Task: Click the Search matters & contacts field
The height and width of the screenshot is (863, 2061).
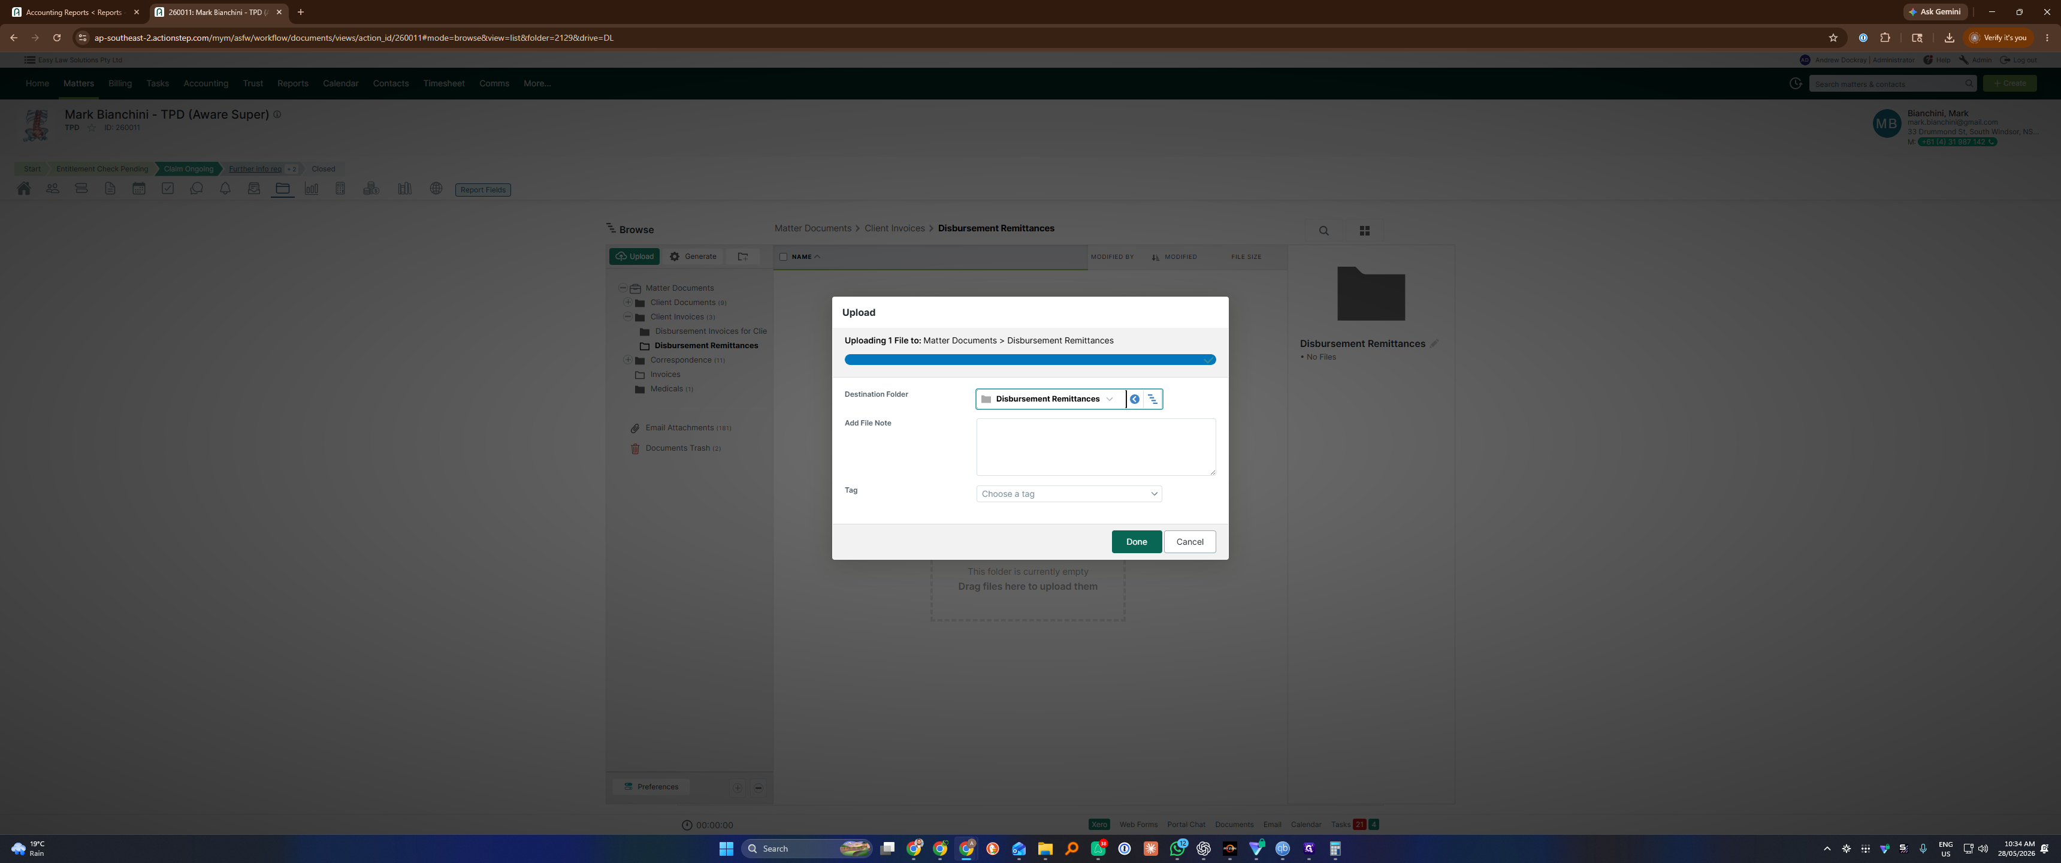Action: (x=1892, y=83)
